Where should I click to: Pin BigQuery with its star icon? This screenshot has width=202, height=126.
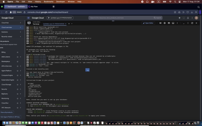pos(18,94)
